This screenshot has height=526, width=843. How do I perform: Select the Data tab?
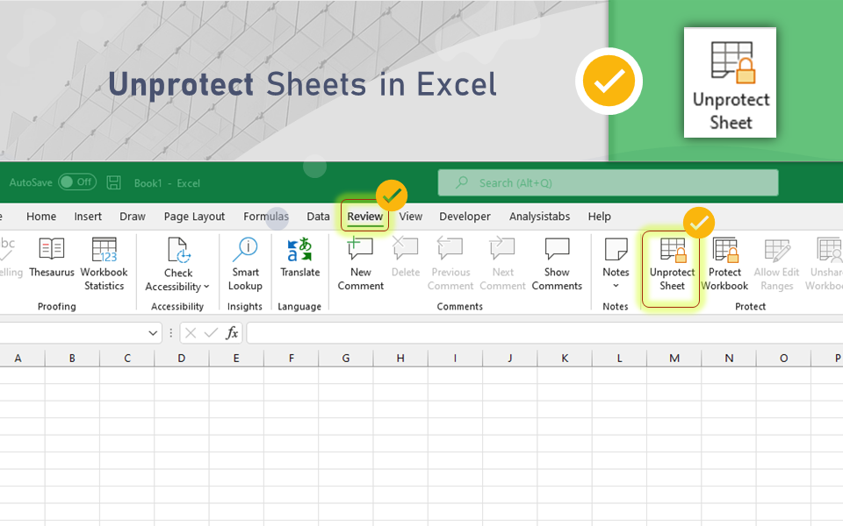pyautogui.click(x=318, y=217)
